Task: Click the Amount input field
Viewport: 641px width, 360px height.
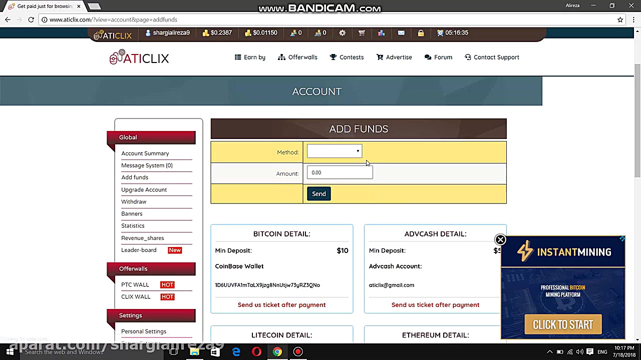Action: coord(340,173)
